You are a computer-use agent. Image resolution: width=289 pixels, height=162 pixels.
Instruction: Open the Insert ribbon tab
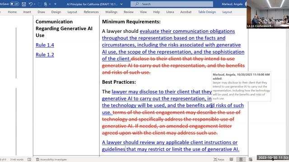point(27,12)
